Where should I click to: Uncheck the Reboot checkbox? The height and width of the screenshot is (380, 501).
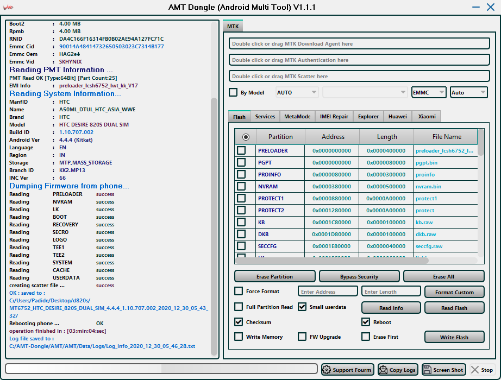[x=366, y=322]
